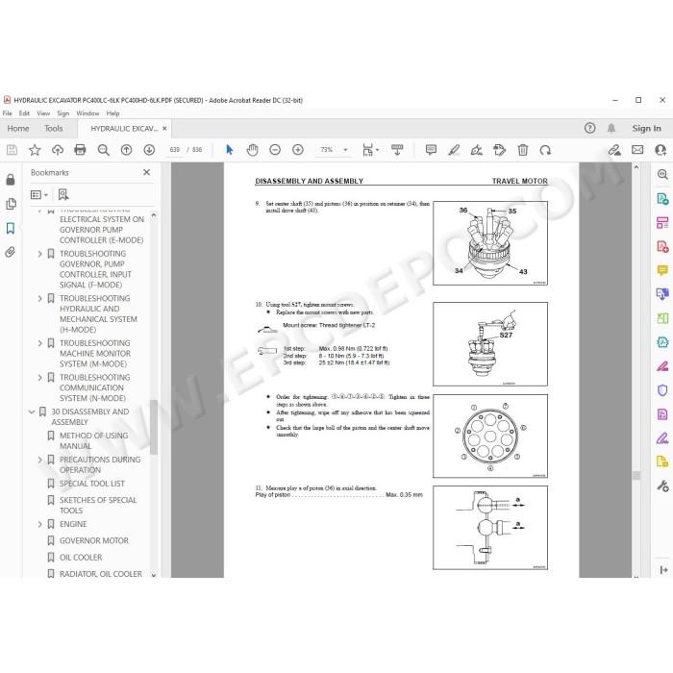Open notifications bell icon

click(611, 128)
